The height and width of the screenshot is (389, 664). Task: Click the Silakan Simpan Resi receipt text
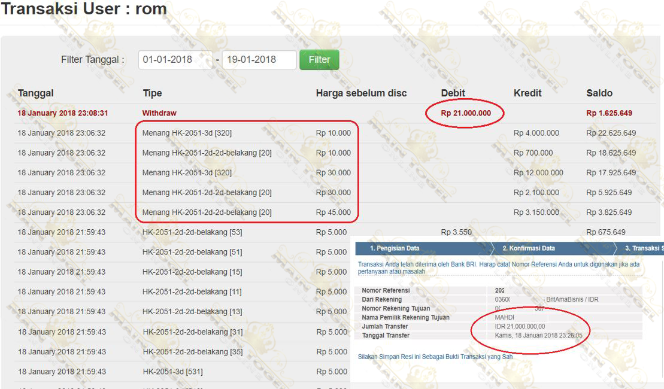coord(435,357)
